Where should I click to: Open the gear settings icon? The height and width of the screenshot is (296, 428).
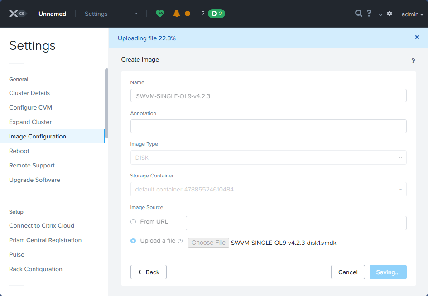(x=390, y=14)
